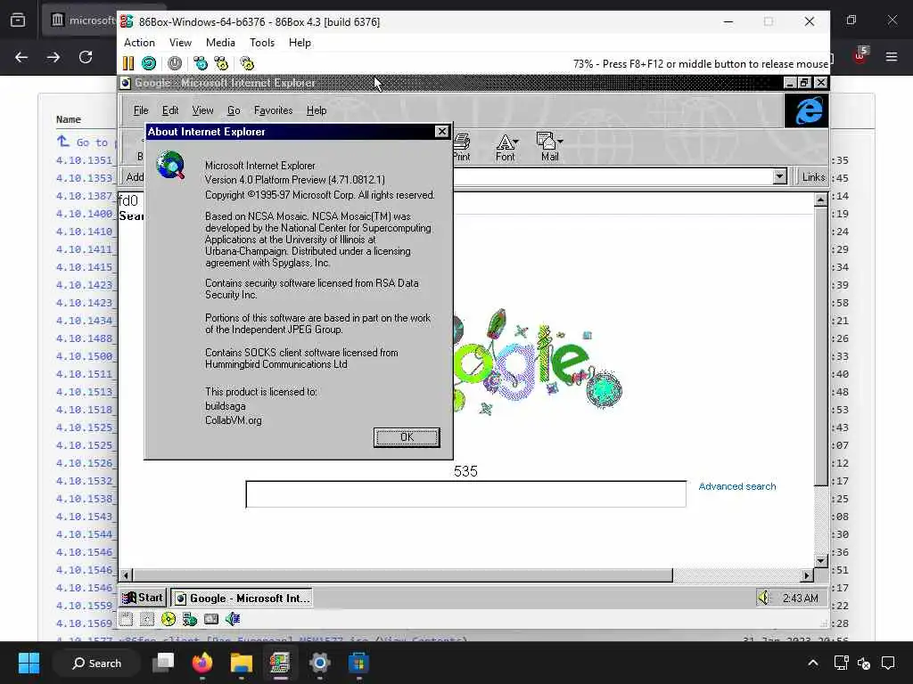The width and height of the screenshot is (913, 684).
Task: Click the CD-ROM status bar icon
Action: [x=169, y=620]
